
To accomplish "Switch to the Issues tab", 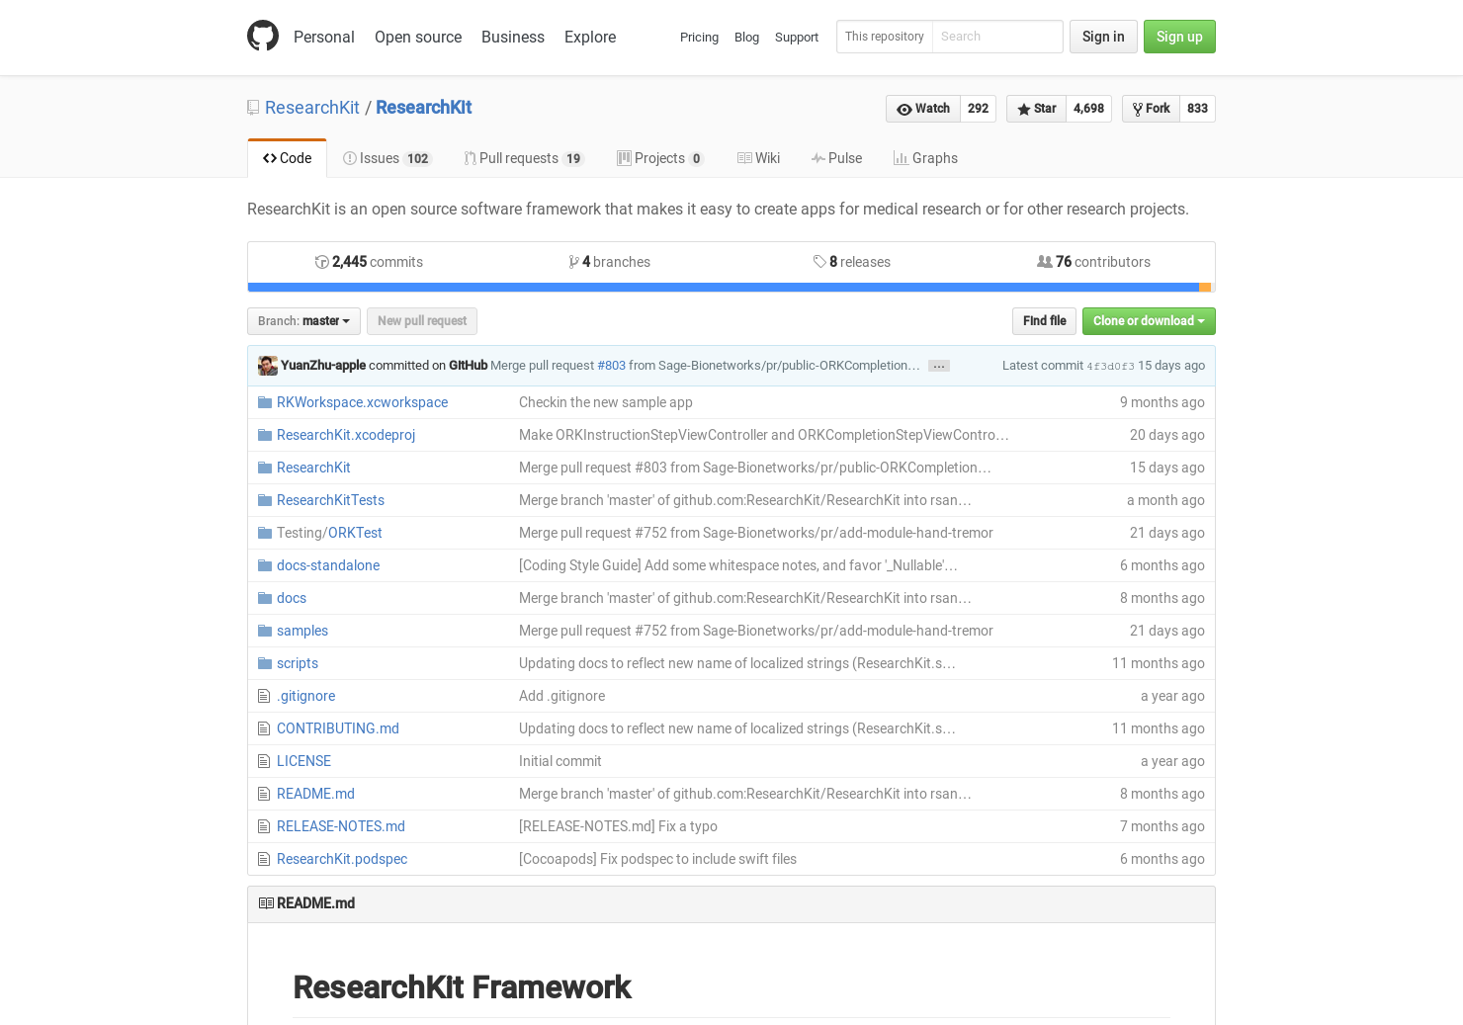I will [x=386, y=158].
